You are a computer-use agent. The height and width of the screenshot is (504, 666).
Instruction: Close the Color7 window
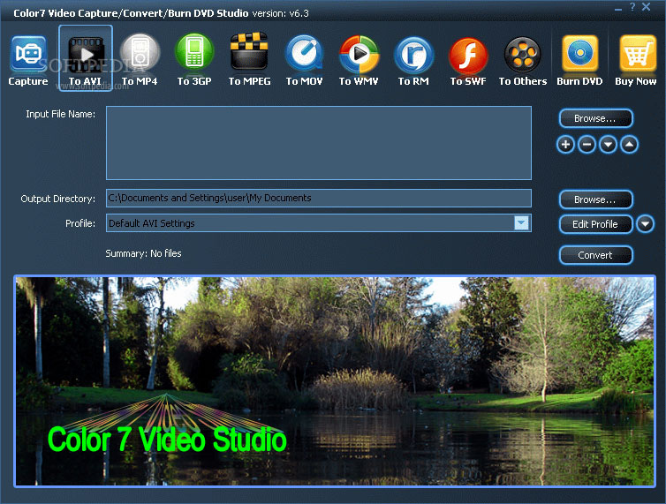pyautogui.click(x=647, y=7)
